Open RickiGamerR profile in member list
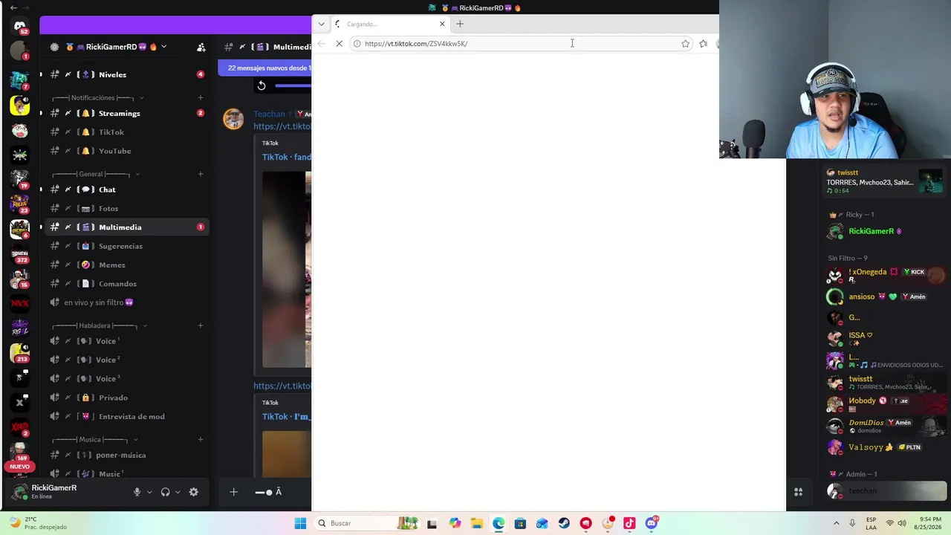 point(883,232)
